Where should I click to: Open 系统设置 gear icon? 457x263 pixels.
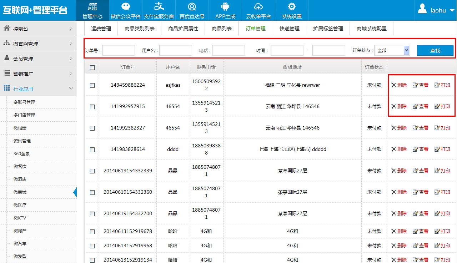[x=292, y=6]
